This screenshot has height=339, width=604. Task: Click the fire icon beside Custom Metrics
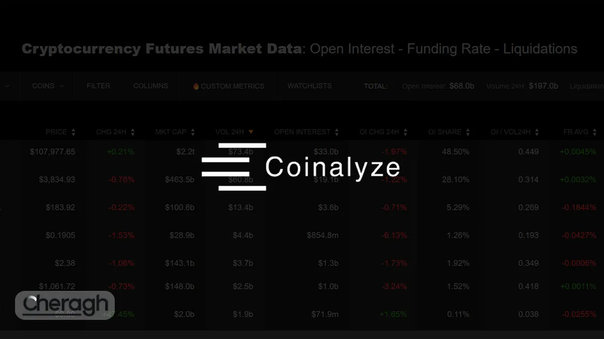196,86
